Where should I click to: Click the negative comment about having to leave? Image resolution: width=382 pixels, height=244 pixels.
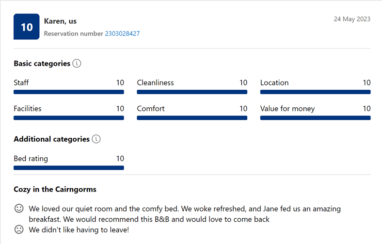tap(79, 229)
